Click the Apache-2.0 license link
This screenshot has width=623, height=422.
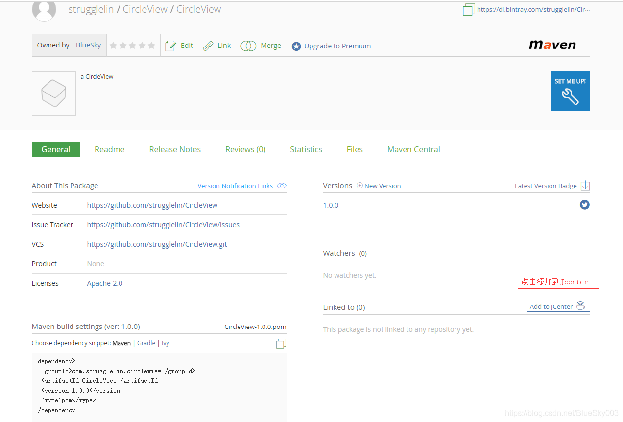105,283
